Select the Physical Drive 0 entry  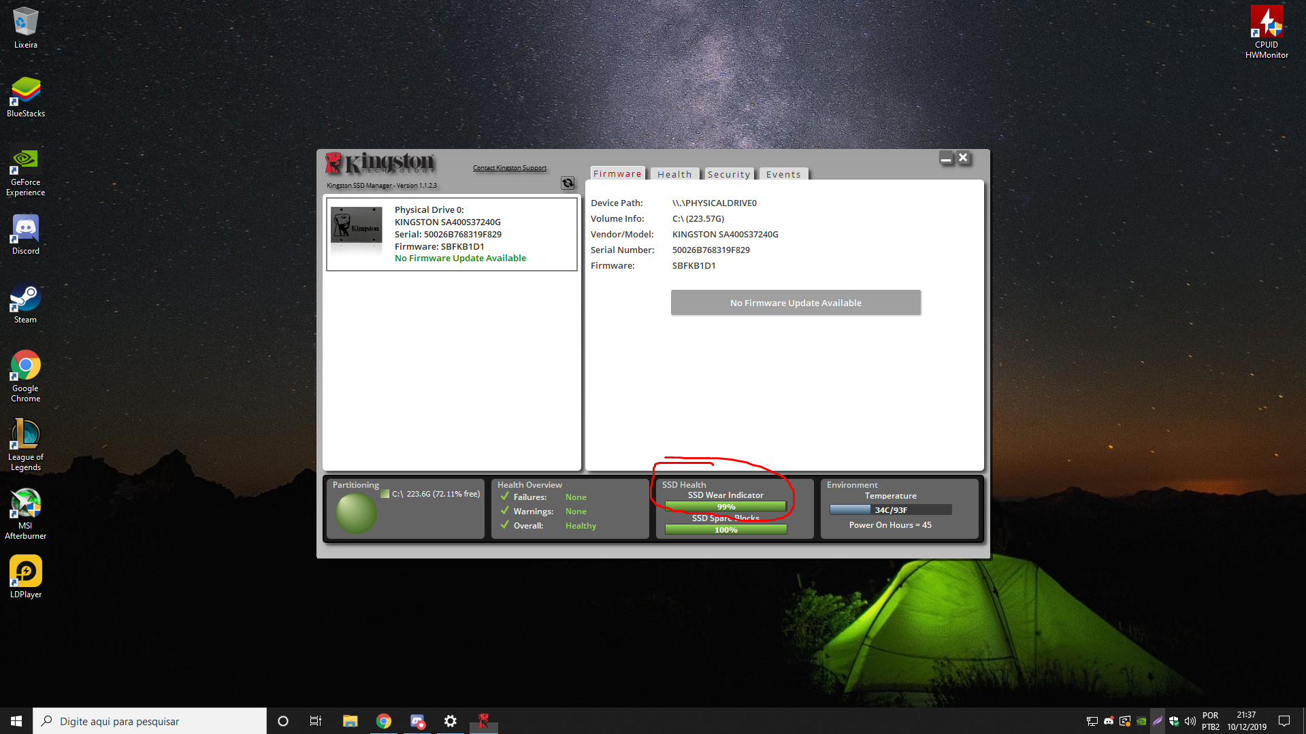tap(452, 234)
